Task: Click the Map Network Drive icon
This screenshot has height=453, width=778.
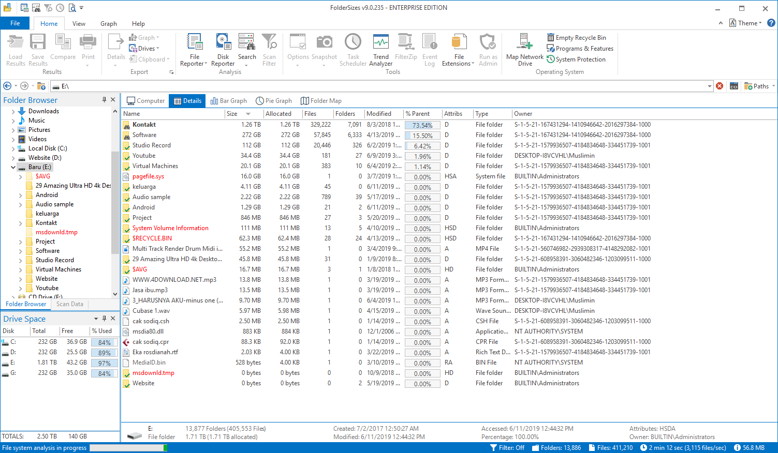Action: click(x=525, y=42)
